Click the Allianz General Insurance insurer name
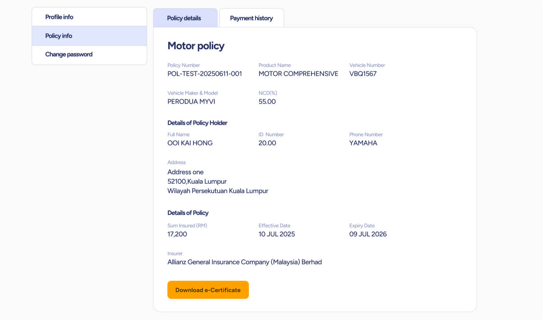543x320 pixels. coord(244,262)
